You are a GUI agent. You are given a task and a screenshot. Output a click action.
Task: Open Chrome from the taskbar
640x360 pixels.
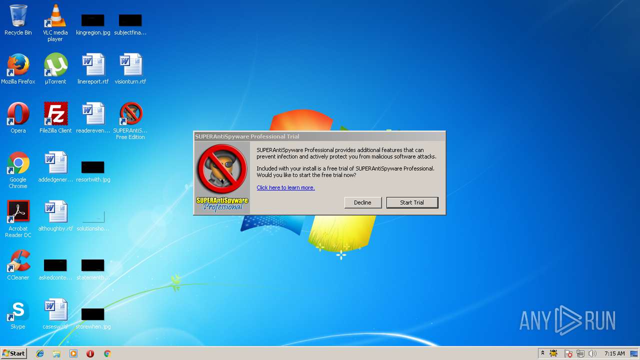tap(107, 353)
